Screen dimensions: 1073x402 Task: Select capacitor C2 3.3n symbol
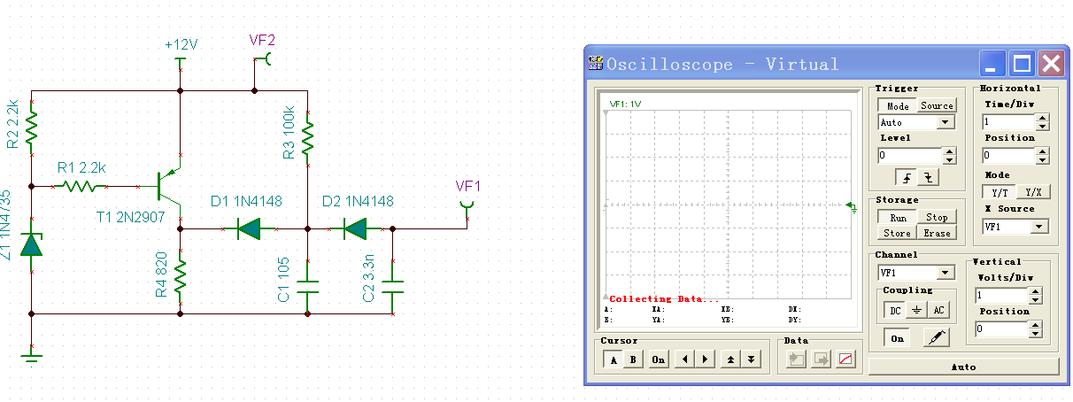click(392, 288)
